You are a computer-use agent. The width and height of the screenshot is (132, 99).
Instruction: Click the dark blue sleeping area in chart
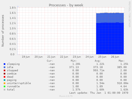pos(110,38)
